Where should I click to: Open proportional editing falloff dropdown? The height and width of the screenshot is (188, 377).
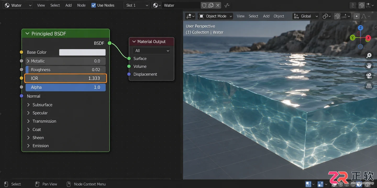[366, 16]
